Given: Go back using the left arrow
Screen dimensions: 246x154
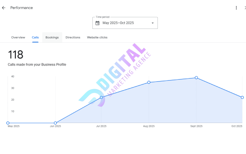Looking at the screenshot, I should click(x=4, y=8).
